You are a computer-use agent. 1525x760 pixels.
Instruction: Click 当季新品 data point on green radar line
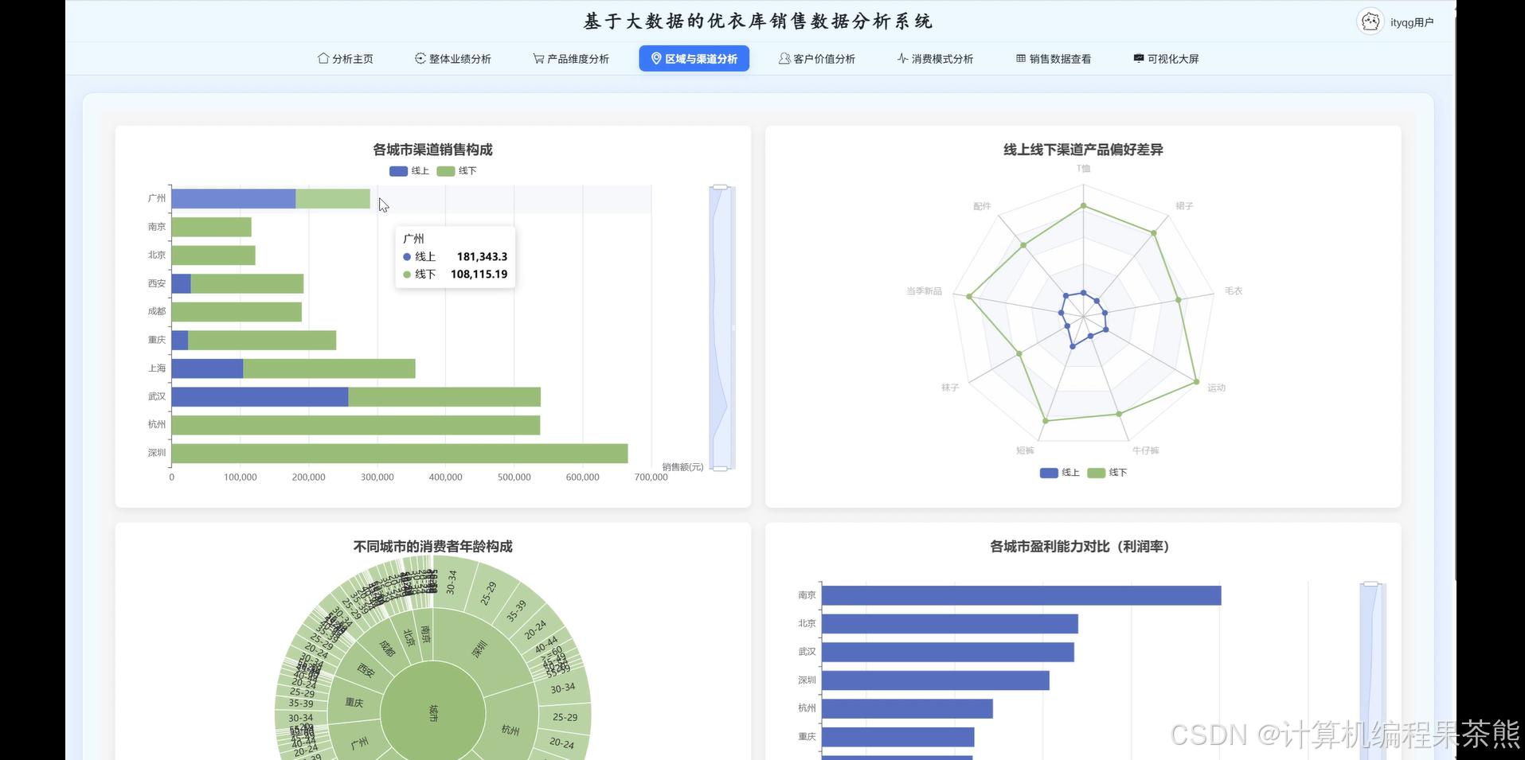(x=969, y=297)
